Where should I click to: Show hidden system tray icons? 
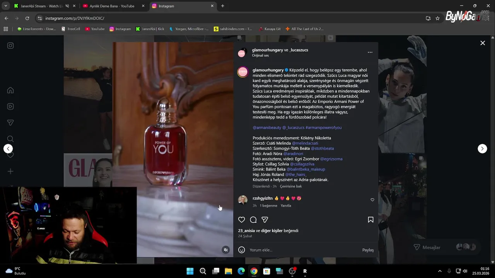point(440,271)
